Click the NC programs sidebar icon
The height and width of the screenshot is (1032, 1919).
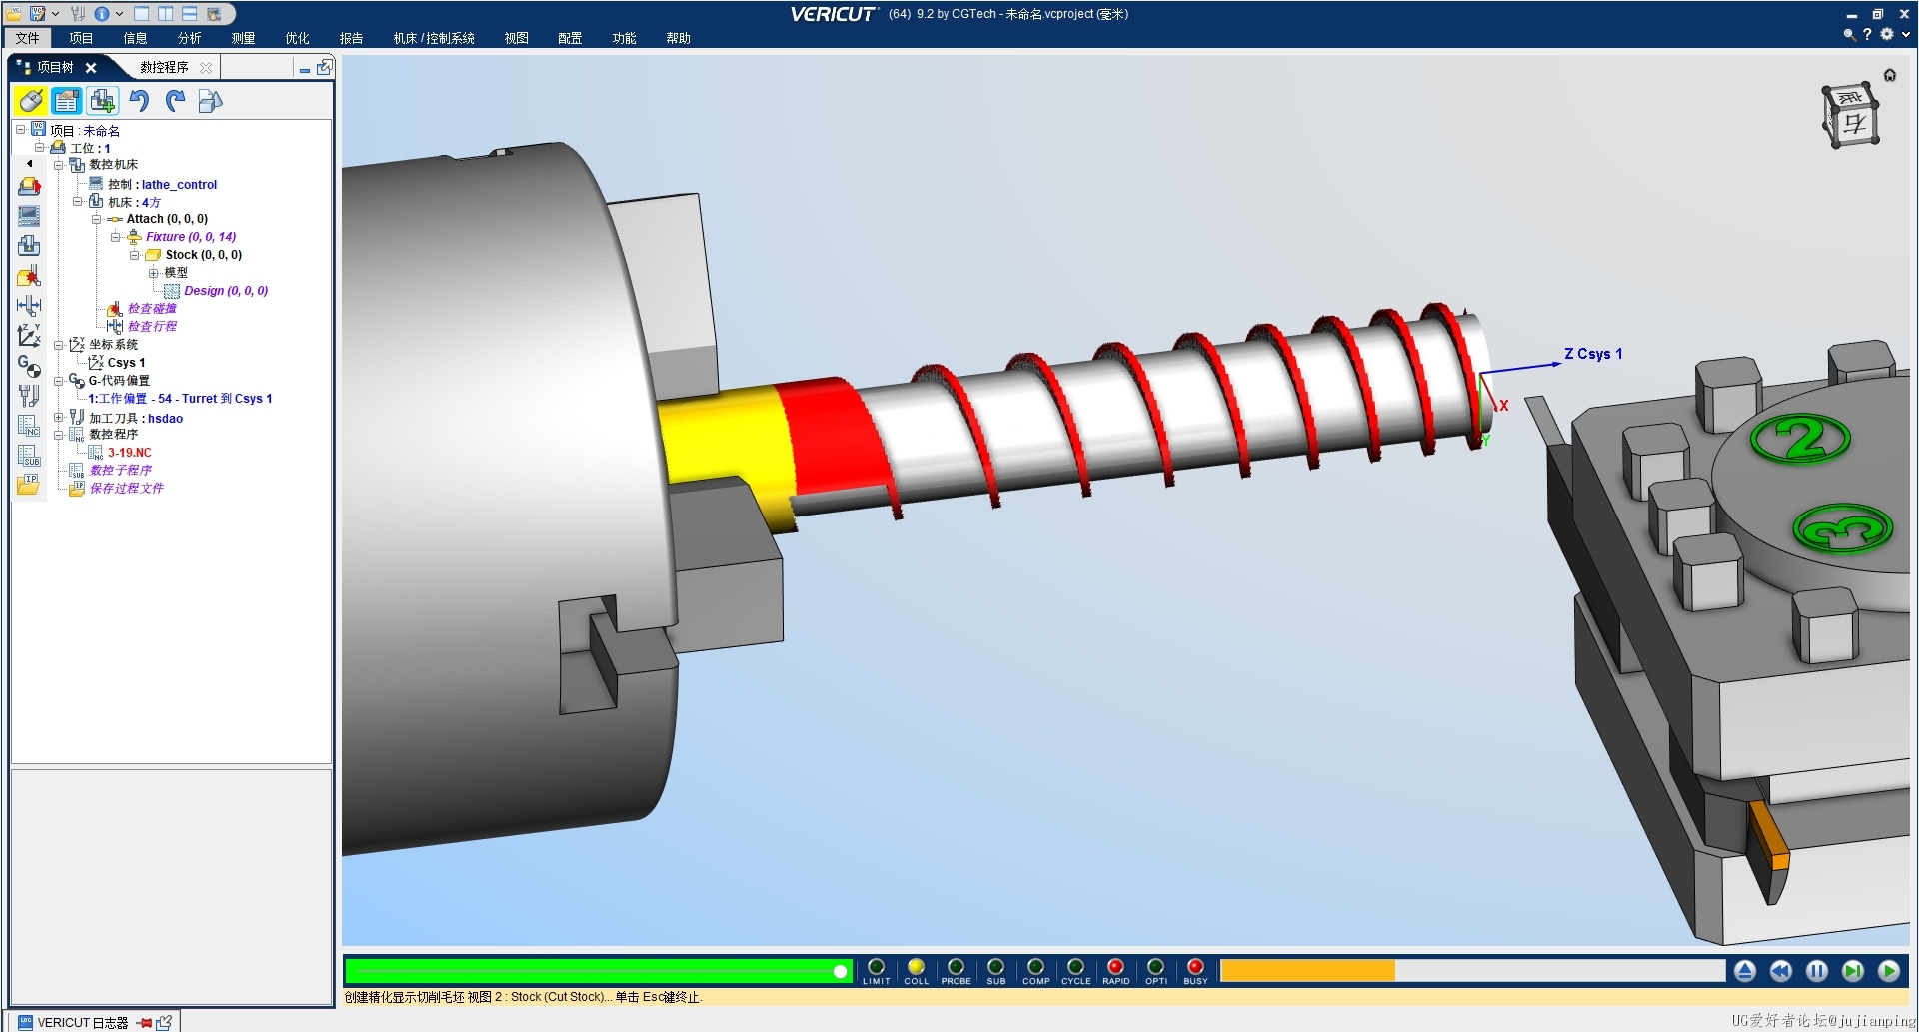[30, 426]
